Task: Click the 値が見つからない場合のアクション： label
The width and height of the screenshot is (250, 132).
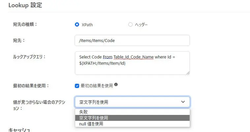Action: pyautogui.click(x=37, y=105)
